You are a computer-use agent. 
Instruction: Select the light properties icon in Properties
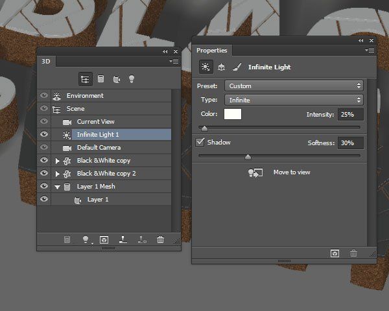[206, 67]
